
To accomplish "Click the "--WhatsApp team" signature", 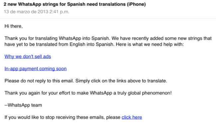I will (x=23, y=105).
